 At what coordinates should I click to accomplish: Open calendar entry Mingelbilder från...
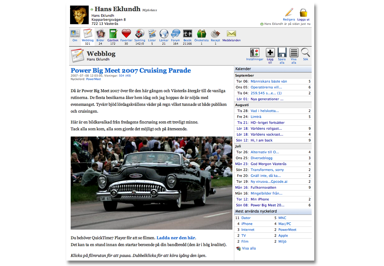tap(267, 194)
